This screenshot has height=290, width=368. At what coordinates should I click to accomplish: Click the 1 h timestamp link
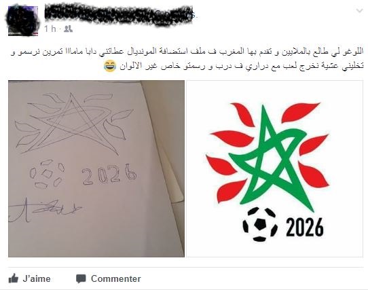click(50, 29)
